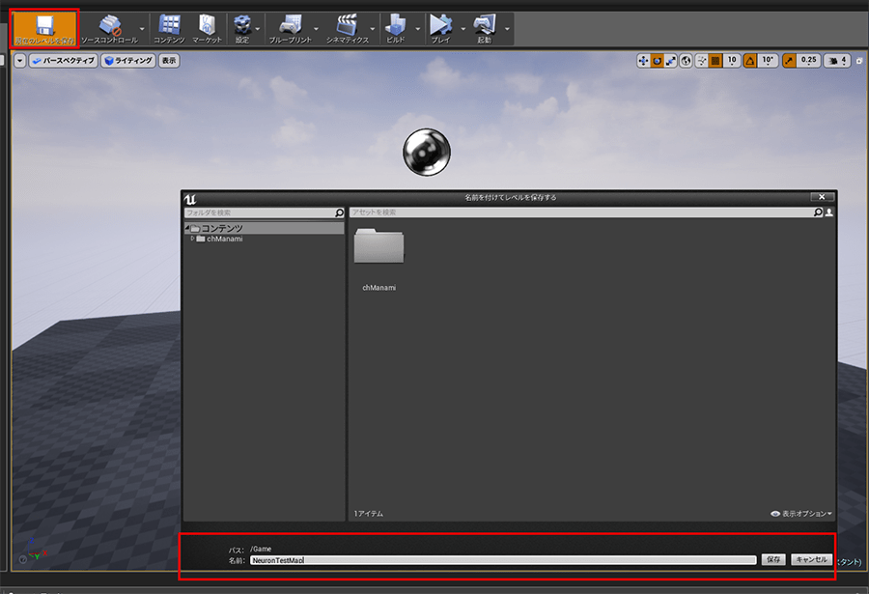Screen dimensions: 869x594
Task: Select the rotate transform gizmo icon
Action: (x=658, y=61)
